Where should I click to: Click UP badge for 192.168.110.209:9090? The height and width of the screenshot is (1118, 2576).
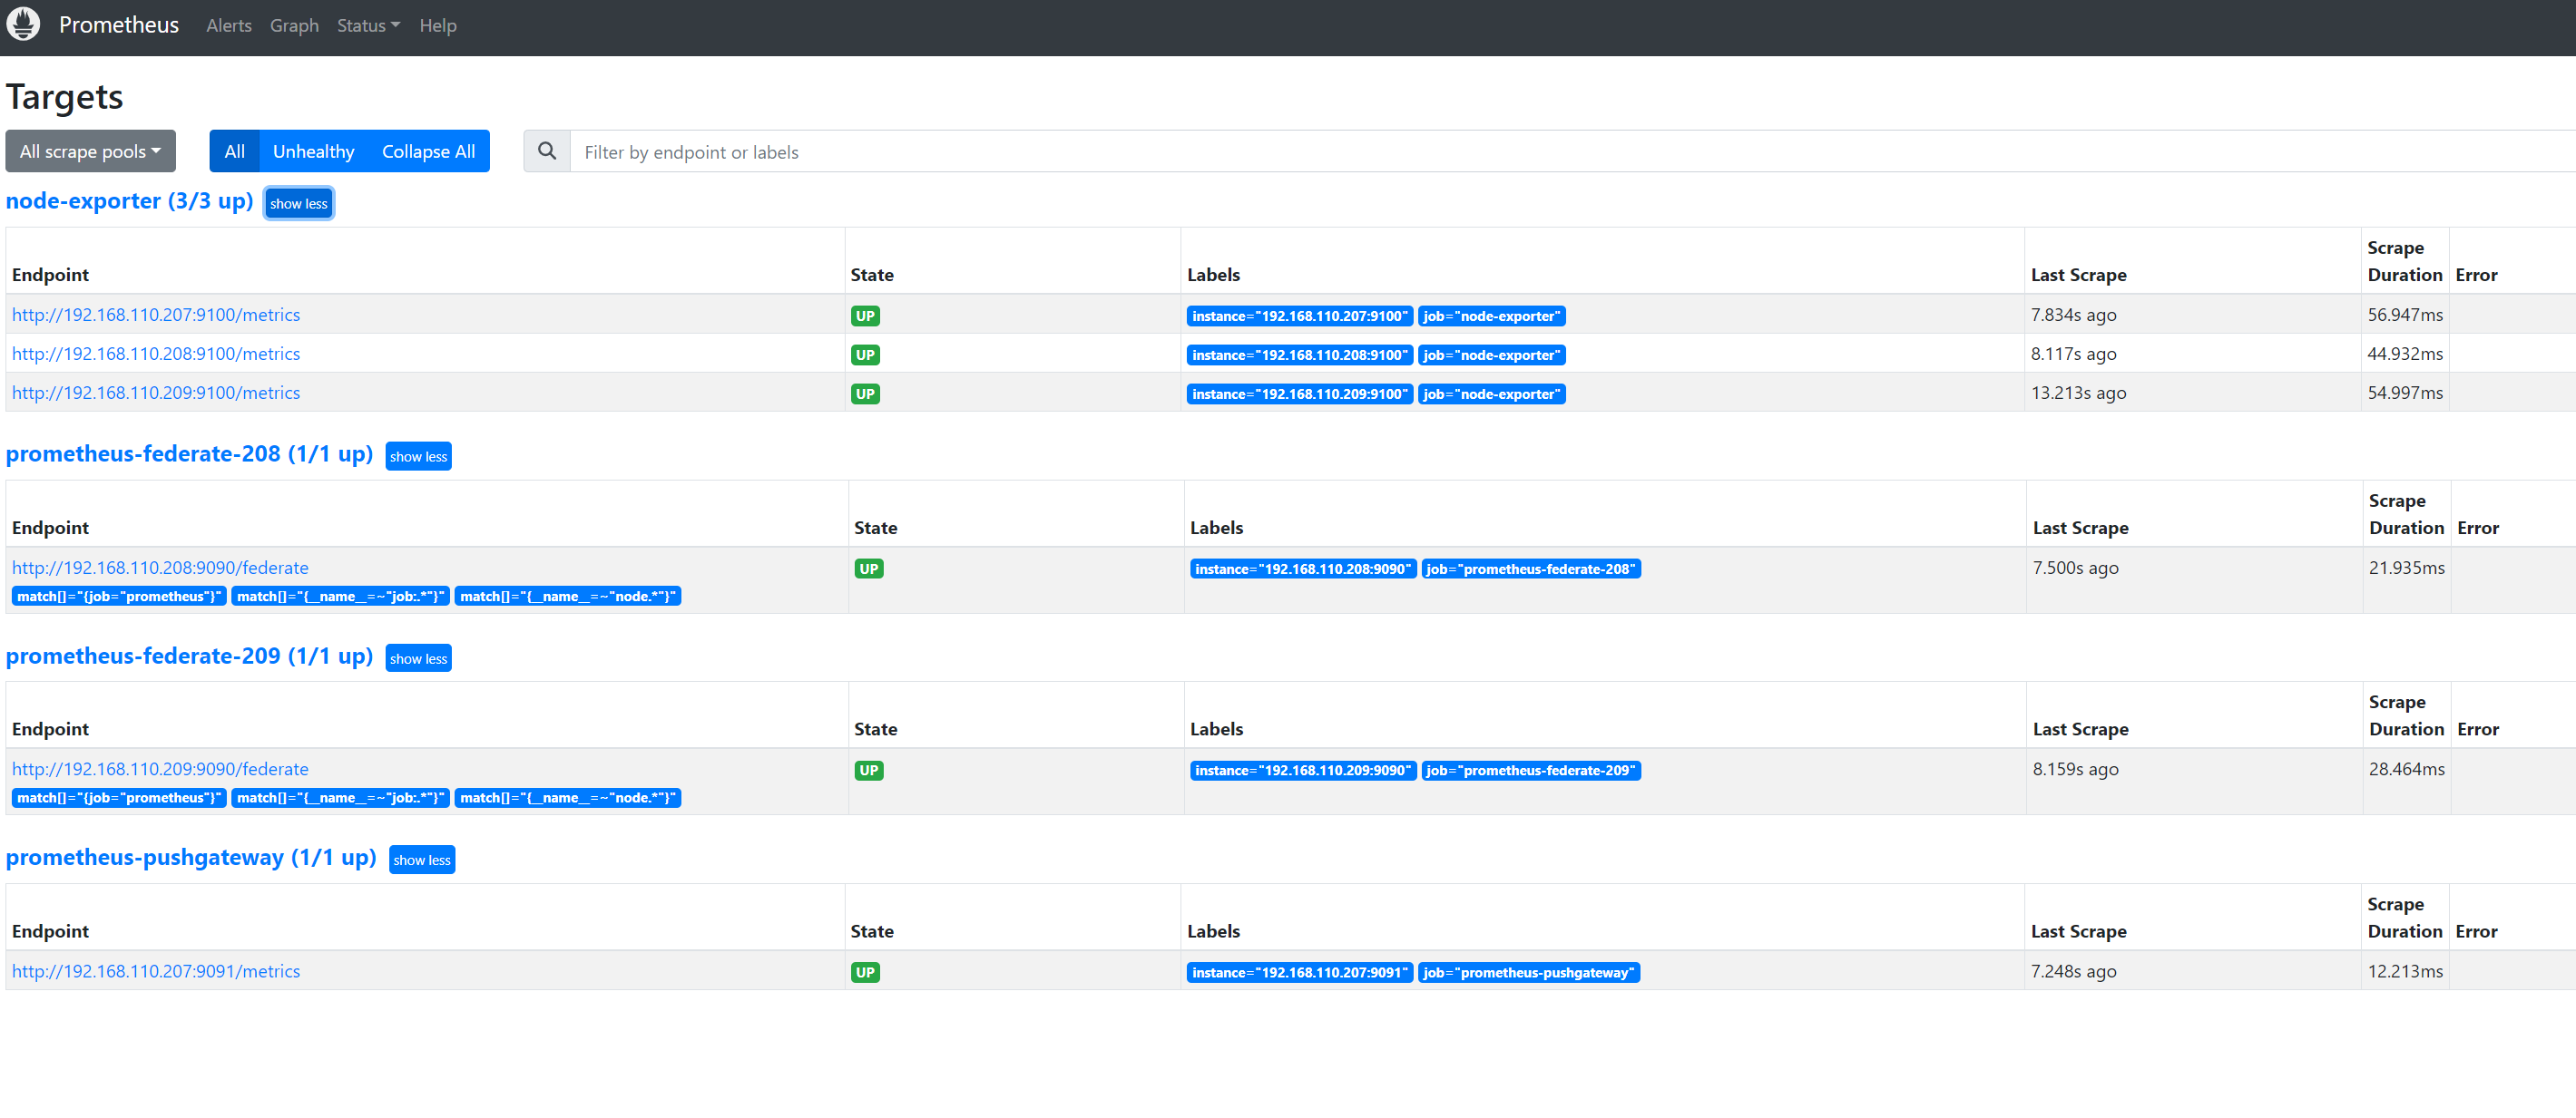pos(869,771)
